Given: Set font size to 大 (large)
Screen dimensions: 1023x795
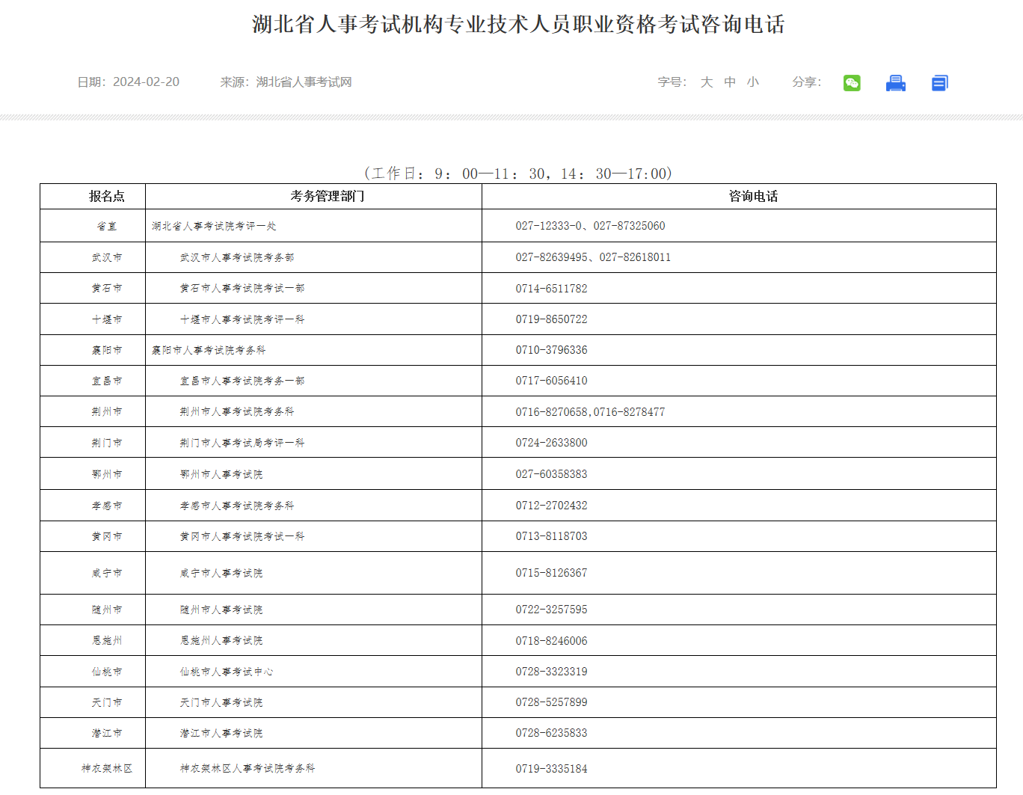Looking at the screenshot, I should click(707, 82).
